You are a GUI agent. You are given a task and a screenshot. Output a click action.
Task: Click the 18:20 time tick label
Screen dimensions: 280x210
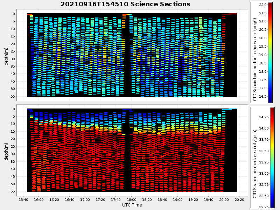click(147, 199)
